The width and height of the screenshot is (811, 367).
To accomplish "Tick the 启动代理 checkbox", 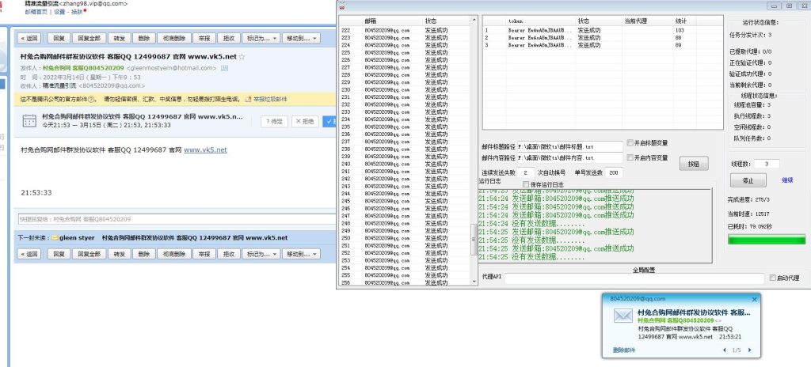I will (773, 278).
